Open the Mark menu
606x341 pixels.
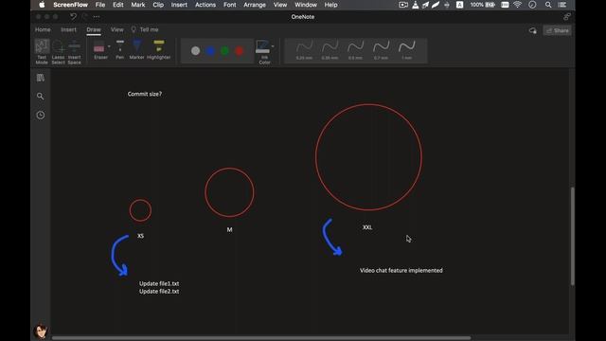point(138,5)
